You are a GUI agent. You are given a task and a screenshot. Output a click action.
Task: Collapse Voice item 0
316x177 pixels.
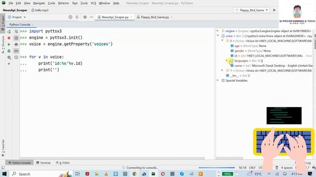(x=222, y=41)
